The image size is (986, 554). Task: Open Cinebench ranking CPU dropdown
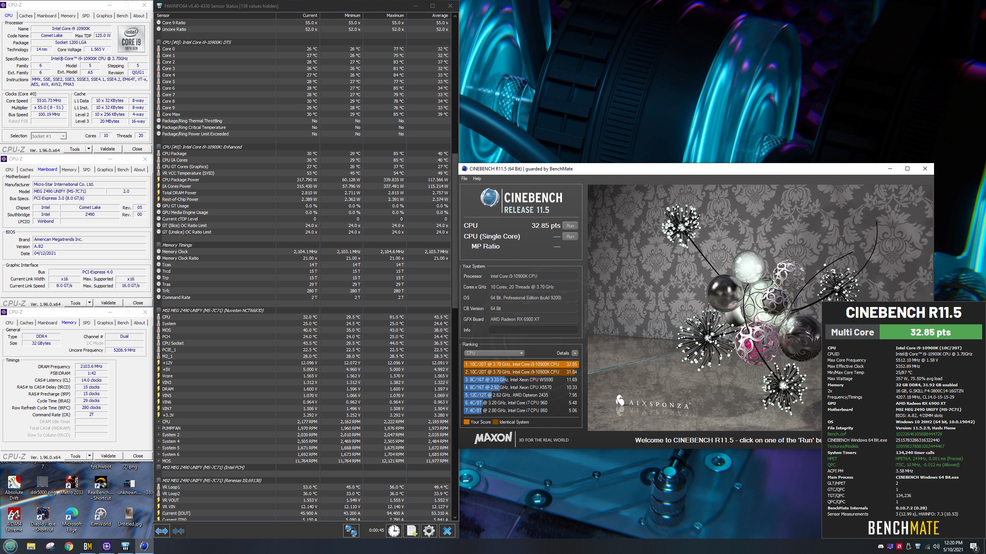tap(494, 353)
